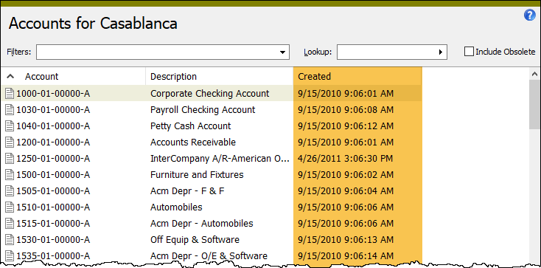Click the scrollbar up arrow
The width and height of the screenshot is (541, 268).
pyautogui.click(x=535, y=74)
